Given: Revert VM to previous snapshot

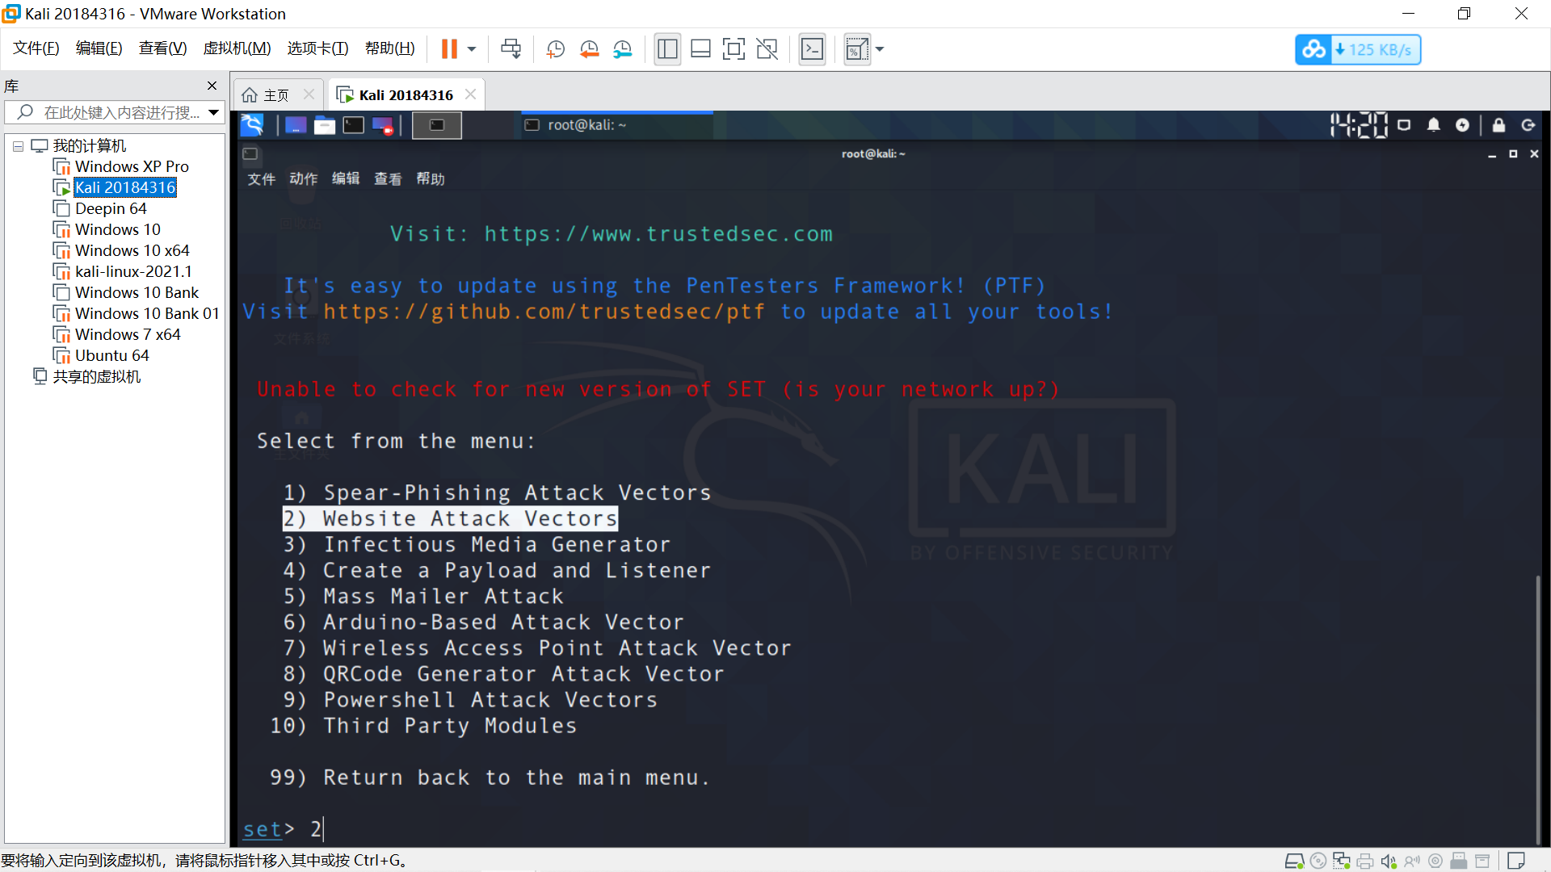Looking at the screenshot, I should pyautogui.click(x=589, y=49).
